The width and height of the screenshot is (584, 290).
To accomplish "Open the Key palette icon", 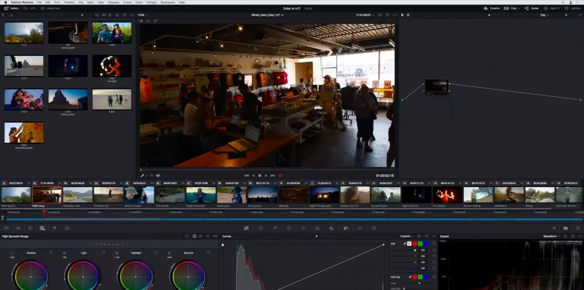I will [x=346, y=228].
